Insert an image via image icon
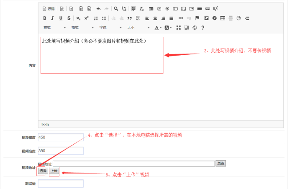 point(206,18)
